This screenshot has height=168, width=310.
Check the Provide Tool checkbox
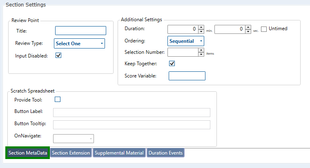[x=58, y=99]
